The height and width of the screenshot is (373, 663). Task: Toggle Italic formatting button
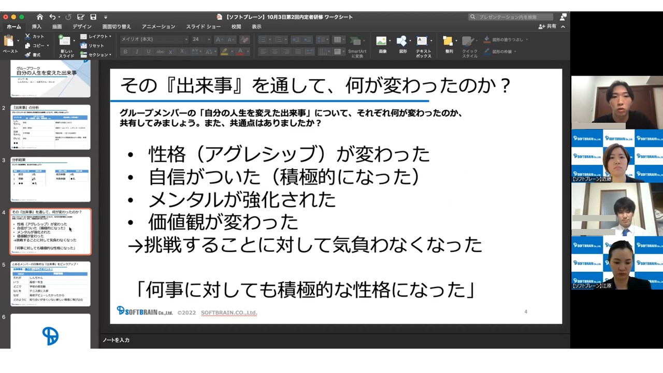137,52
